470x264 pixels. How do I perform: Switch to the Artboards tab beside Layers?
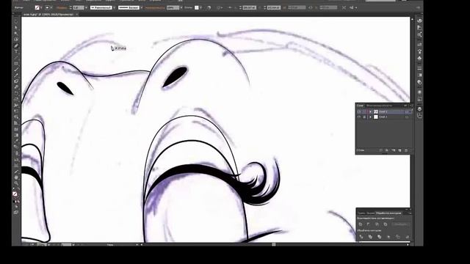[380, 106]
